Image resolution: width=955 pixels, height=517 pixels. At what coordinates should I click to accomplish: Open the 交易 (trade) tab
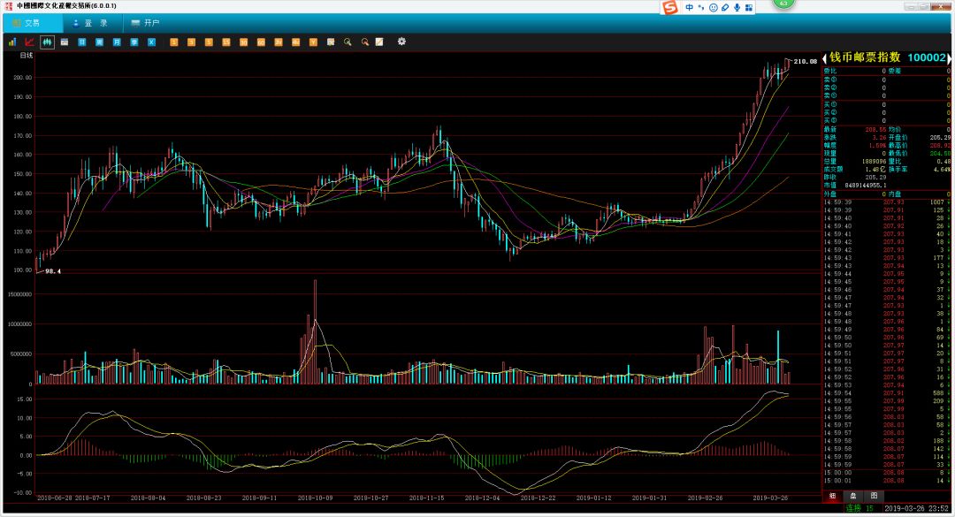[x=33, y=23]
